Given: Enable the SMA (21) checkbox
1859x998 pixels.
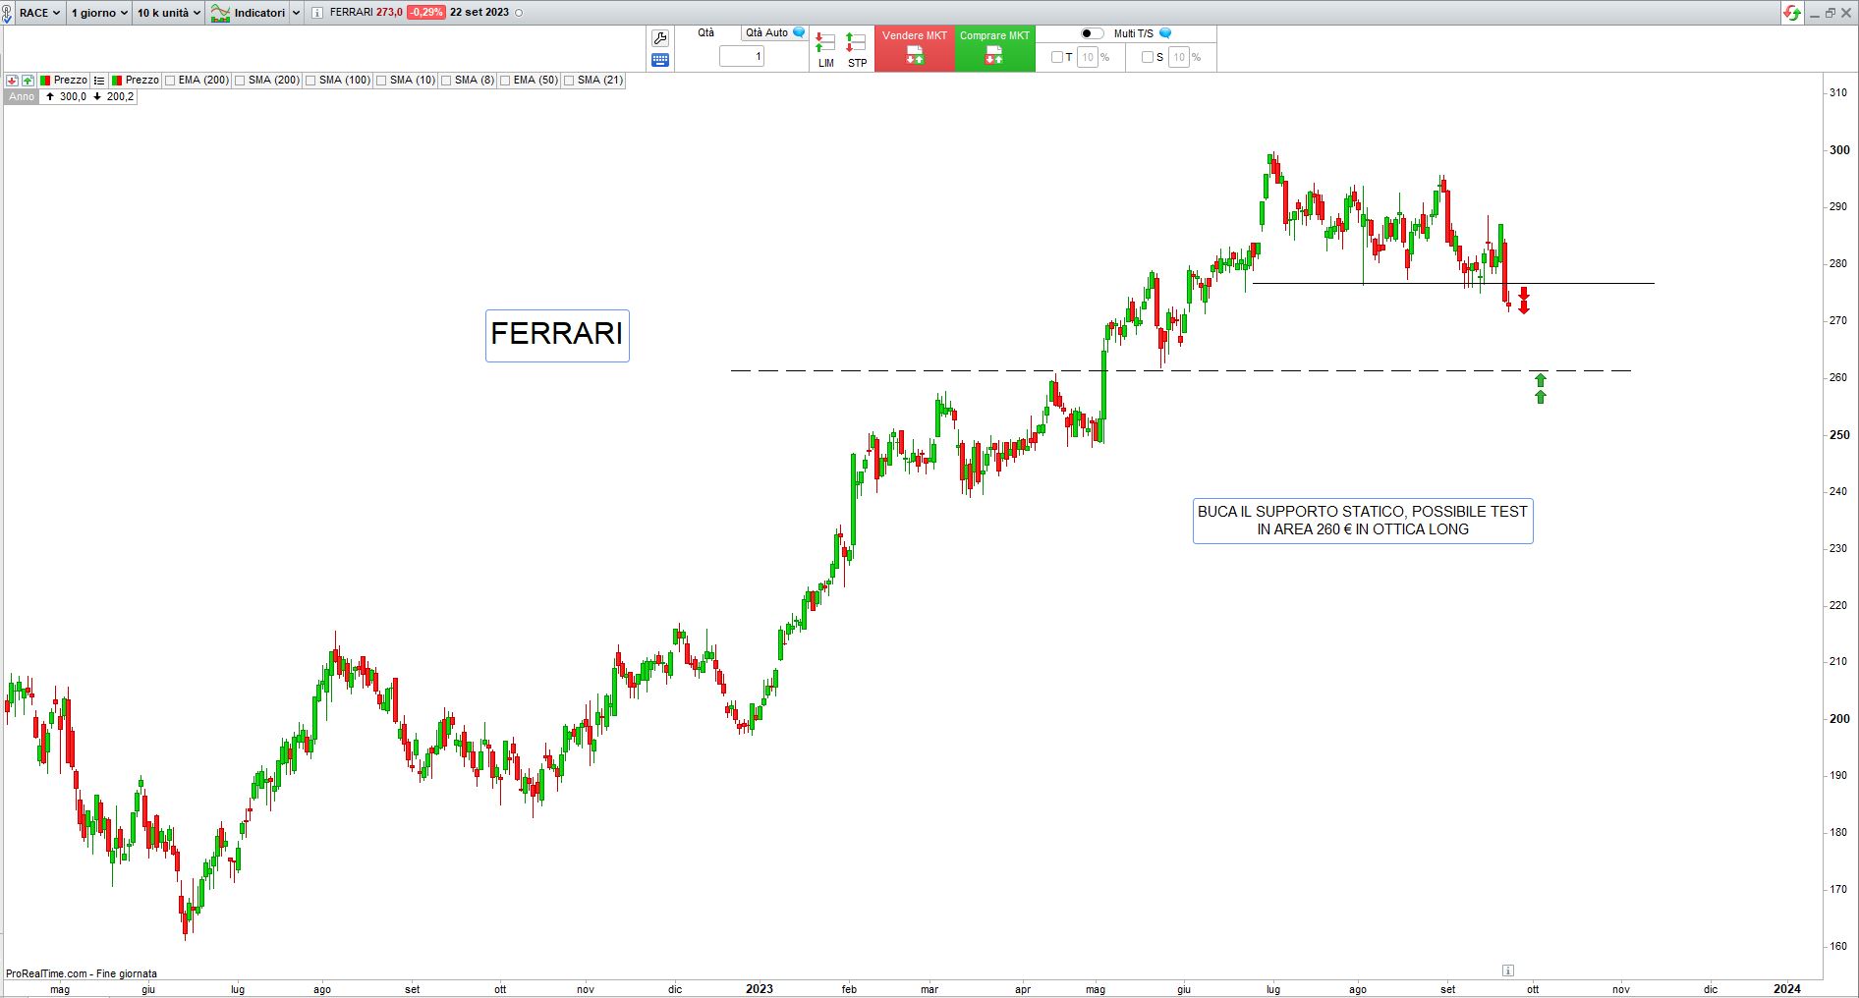Looking at the screenshot, I should (570, 81).
